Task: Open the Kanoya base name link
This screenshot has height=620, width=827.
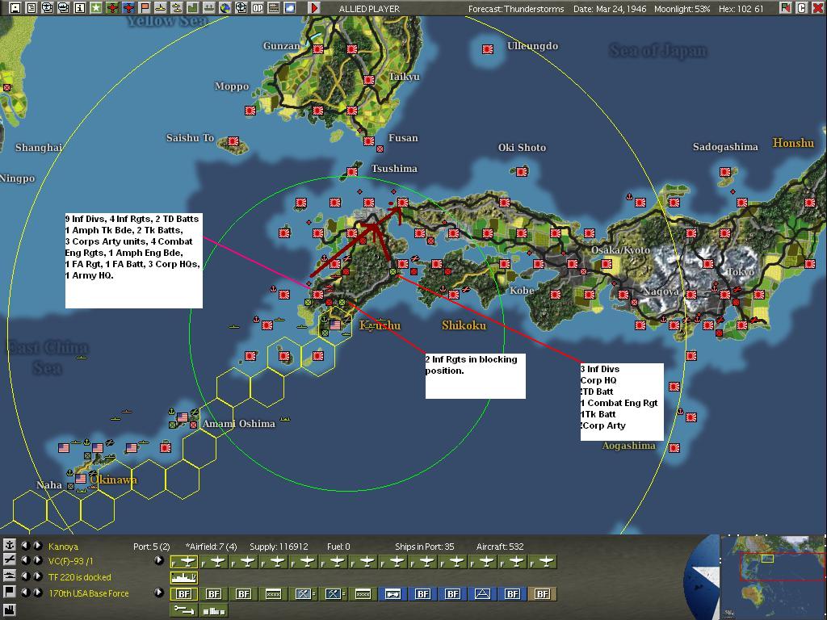Action: 63,547
